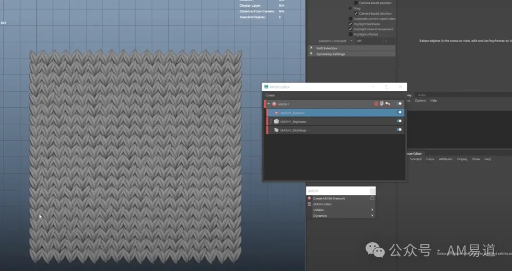This screenshot has height=271, width=512.
Task: Uncheck Highlight nearest component
Action: [x=350, y=29]
